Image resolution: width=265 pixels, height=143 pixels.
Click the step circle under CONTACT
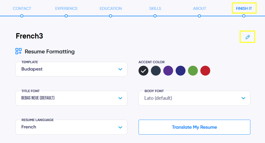point(22,16)
